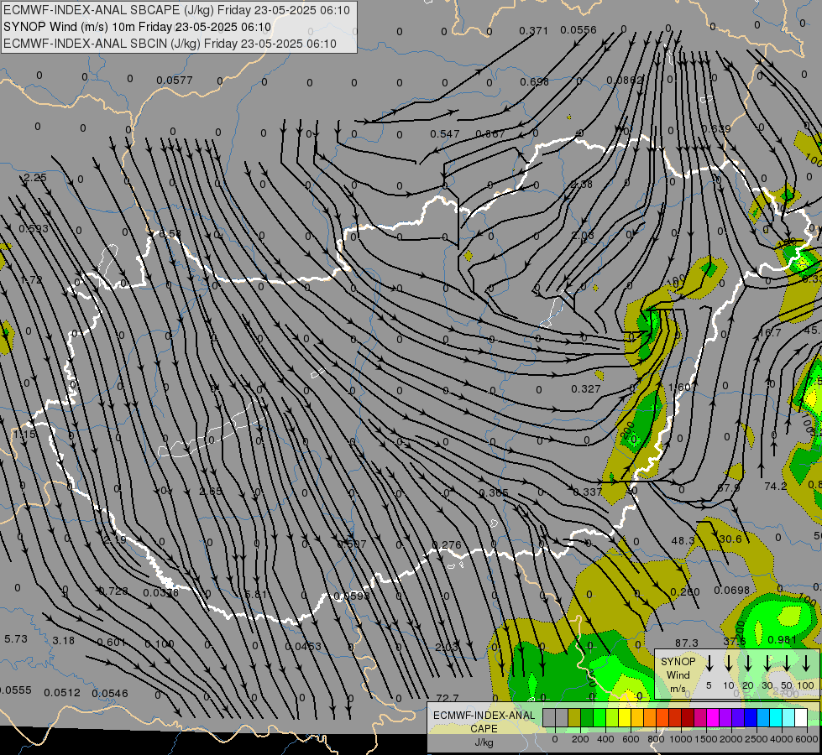Click the '0.337' value on map
Image resolution: width=822 pixels, height=755 pixels.
(x=588, y=492)
